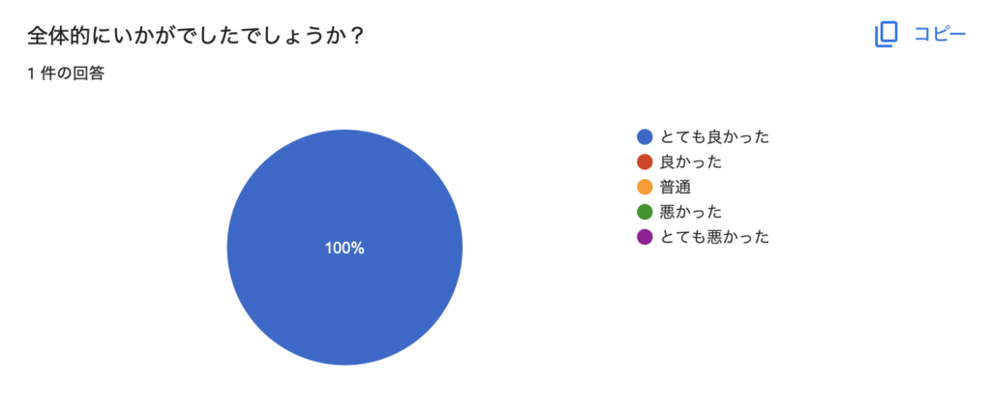Click the 悪かった legend text

[x=691, y=212]
